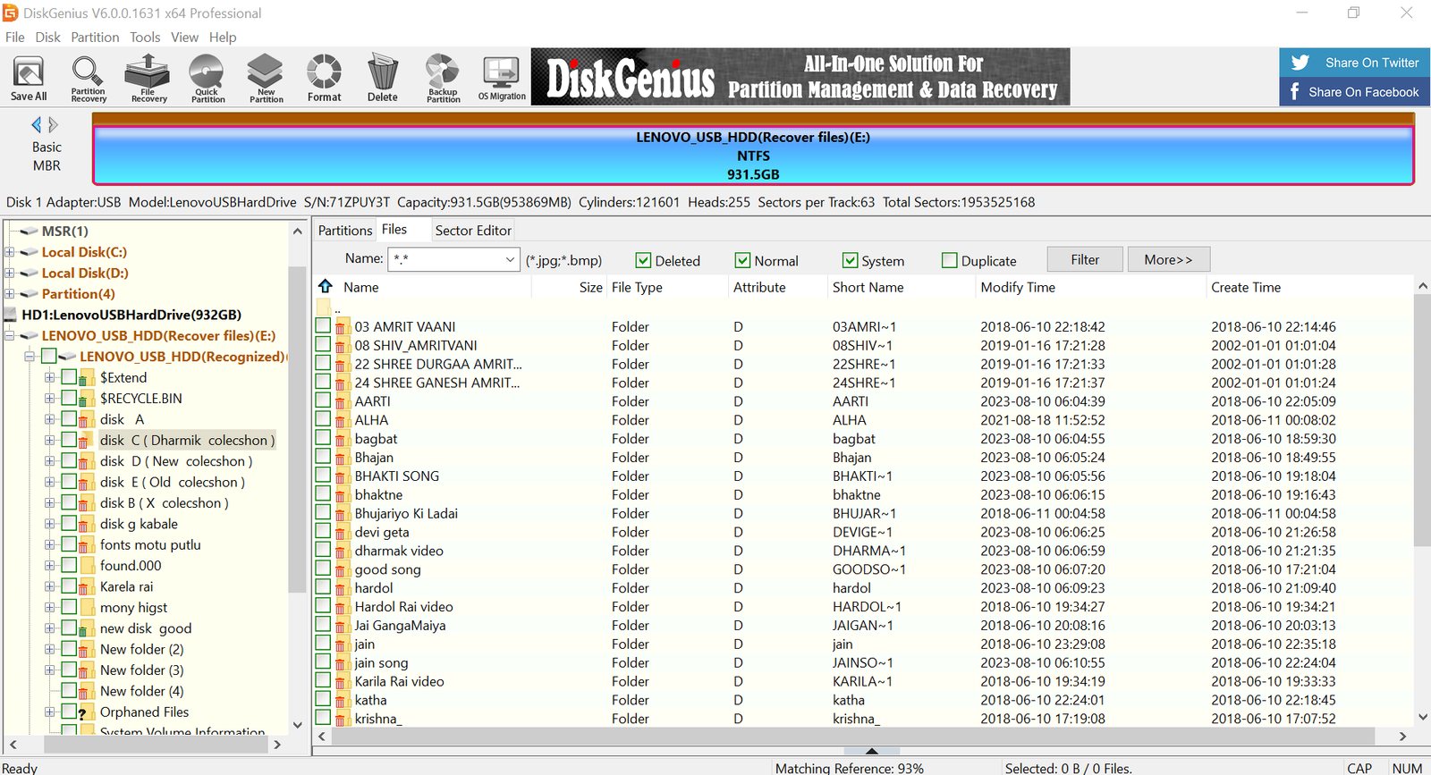
Task: Expand the disk A folder node
Action: pyautogui.click(x=50, y=419)
